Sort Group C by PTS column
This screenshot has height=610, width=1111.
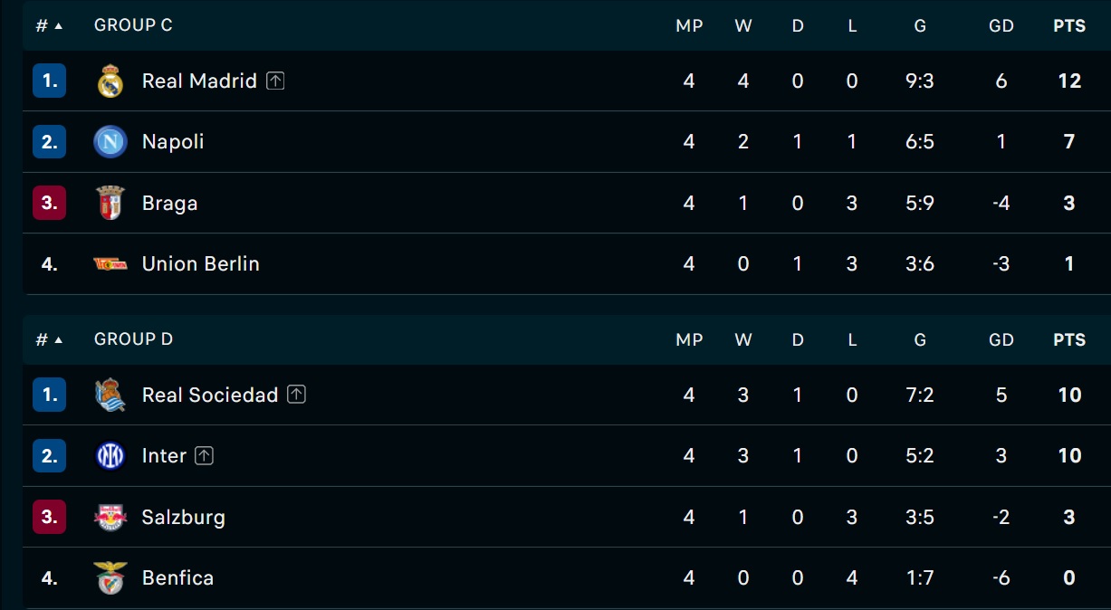[x=1069, y=26]
